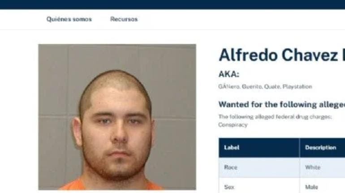Click the Playstation alias text
This screenshot has width=345, height=193.
click(297, 86)
